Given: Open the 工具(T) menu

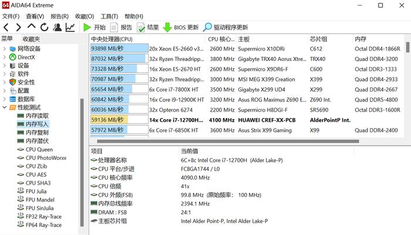Looking at the screenshot, I should click(x=109, y=16).
